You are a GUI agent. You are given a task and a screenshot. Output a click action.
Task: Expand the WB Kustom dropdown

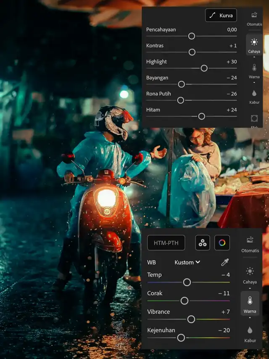pos(187,262)
